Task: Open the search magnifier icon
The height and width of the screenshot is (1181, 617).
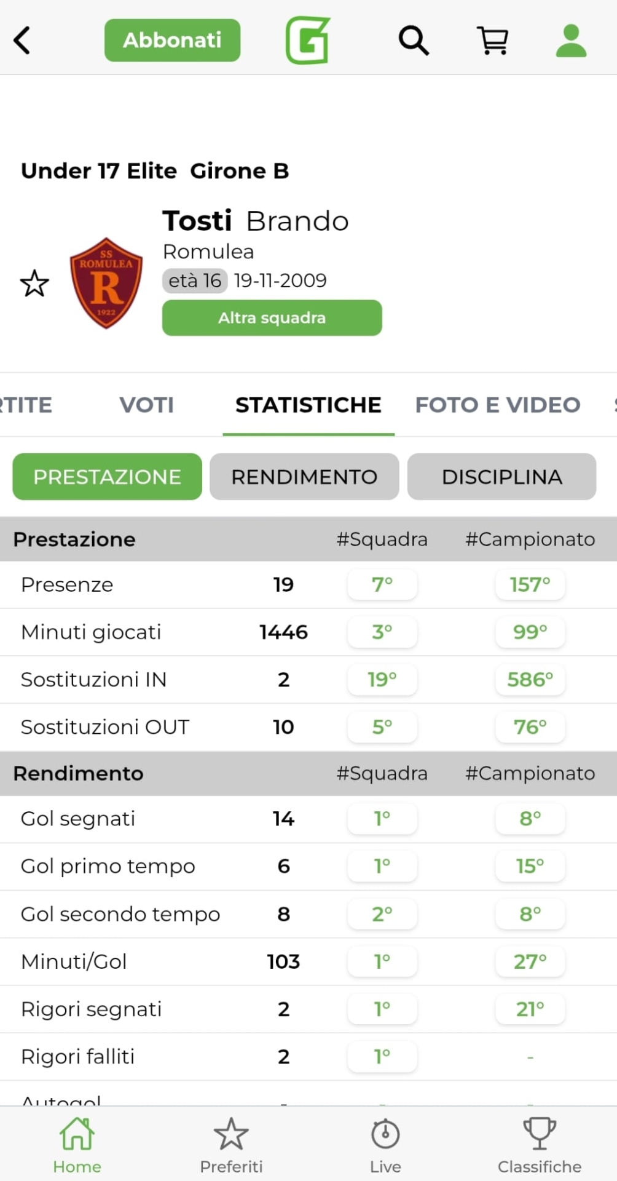Action: [414, 41]
